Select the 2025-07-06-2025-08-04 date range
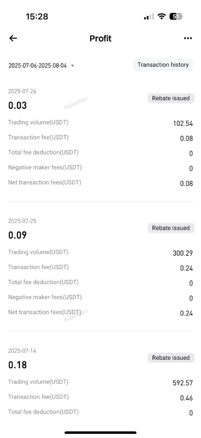The height and width of the screenshot is (438, 201). (x=38, y=66)
